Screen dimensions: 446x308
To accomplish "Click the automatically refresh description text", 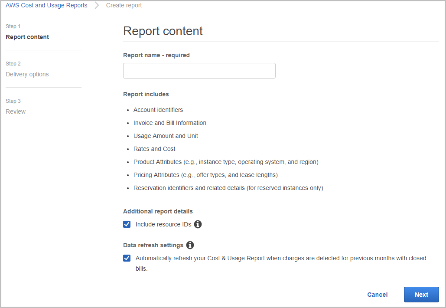I will point(280,259).
